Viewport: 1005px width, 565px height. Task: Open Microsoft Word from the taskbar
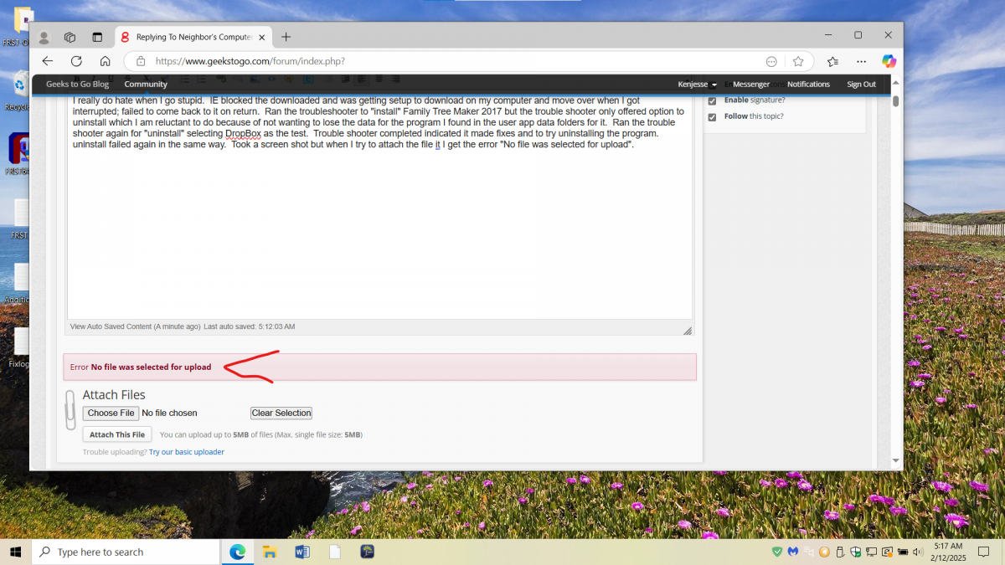pos(302,552)
